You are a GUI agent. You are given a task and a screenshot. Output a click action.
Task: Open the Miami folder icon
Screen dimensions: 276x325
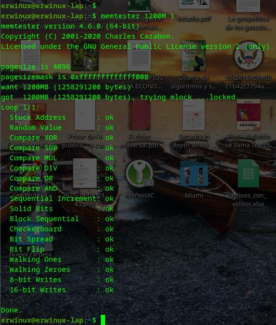194,174
